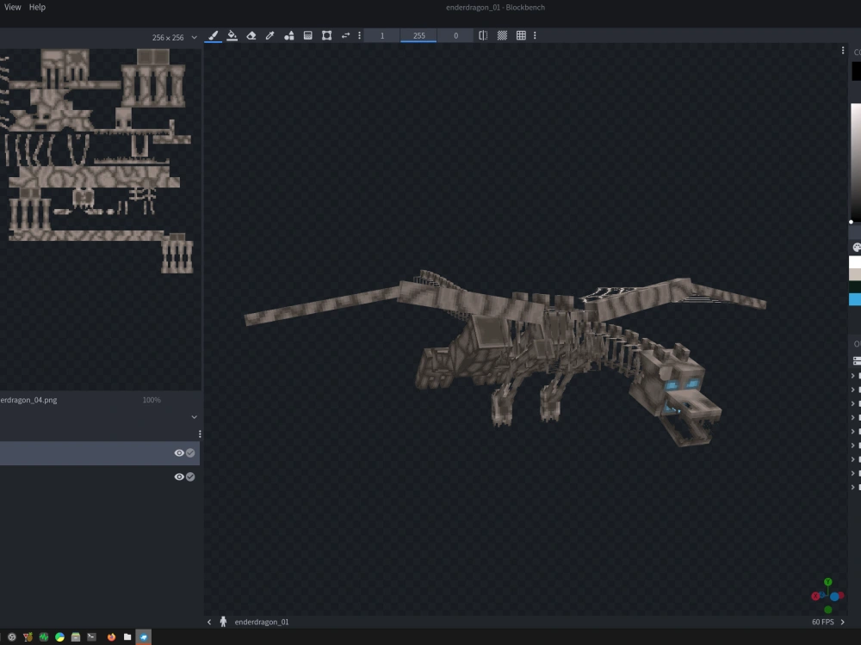This screenshot has height=645, width=861.
Task: Collapse the enderdragon_04.png texture group chevron
Action: [x=194, y=417]
